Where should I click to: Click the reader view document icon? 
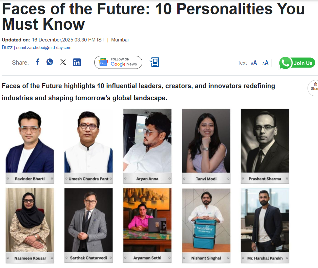point(154,62)
